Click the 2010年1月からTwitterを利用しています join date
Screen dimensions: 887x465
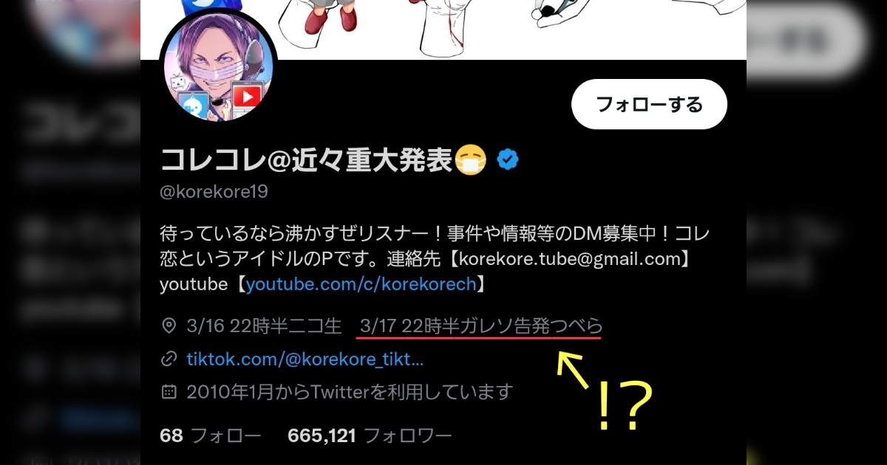pos(350,391)
